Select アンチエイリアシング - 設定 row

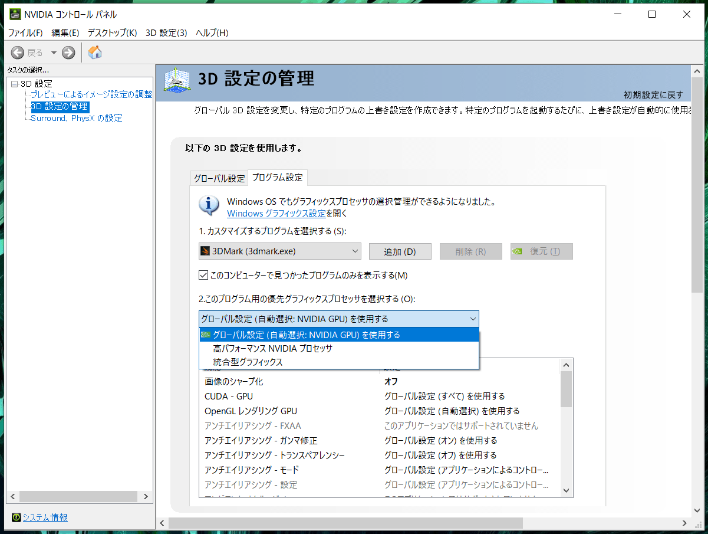[x=380, y=484]
